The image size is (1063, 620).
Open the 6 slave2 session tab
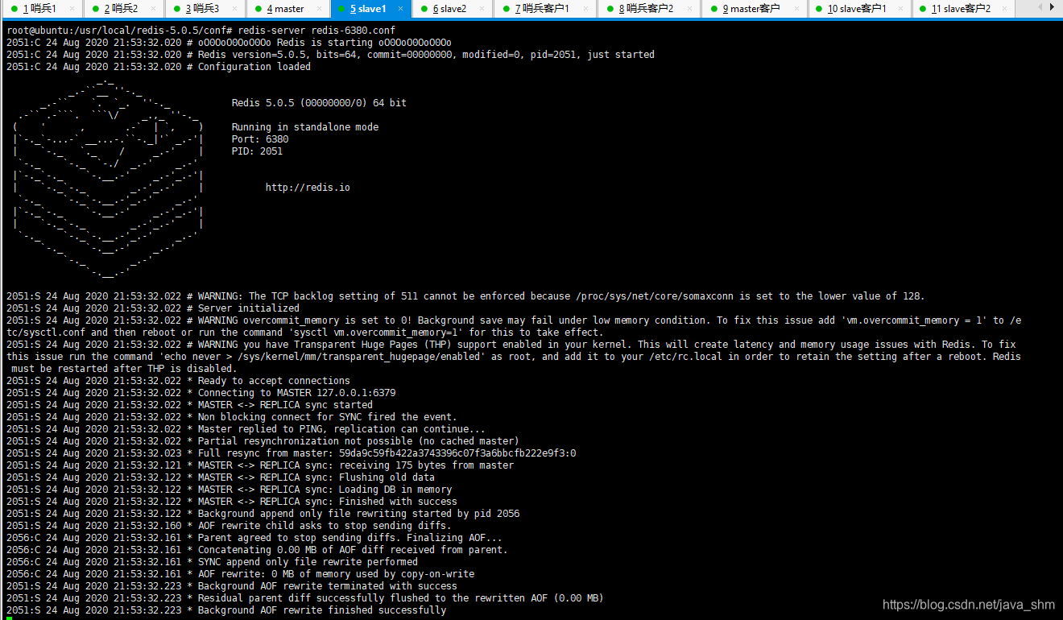click(x=451, y=9)
